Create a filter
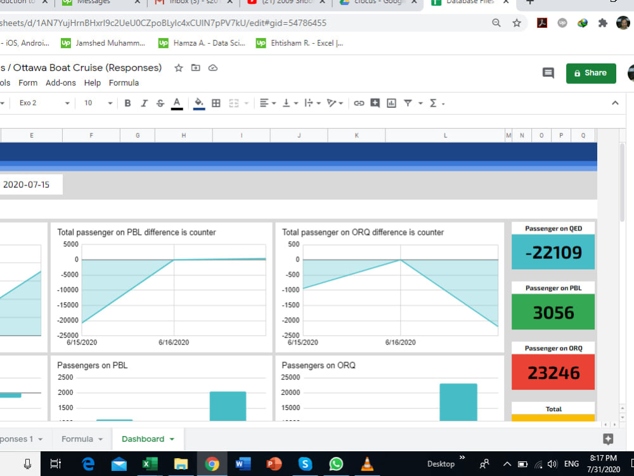The height and width of the screenshot is (476, 634). [x=408, y=103]
